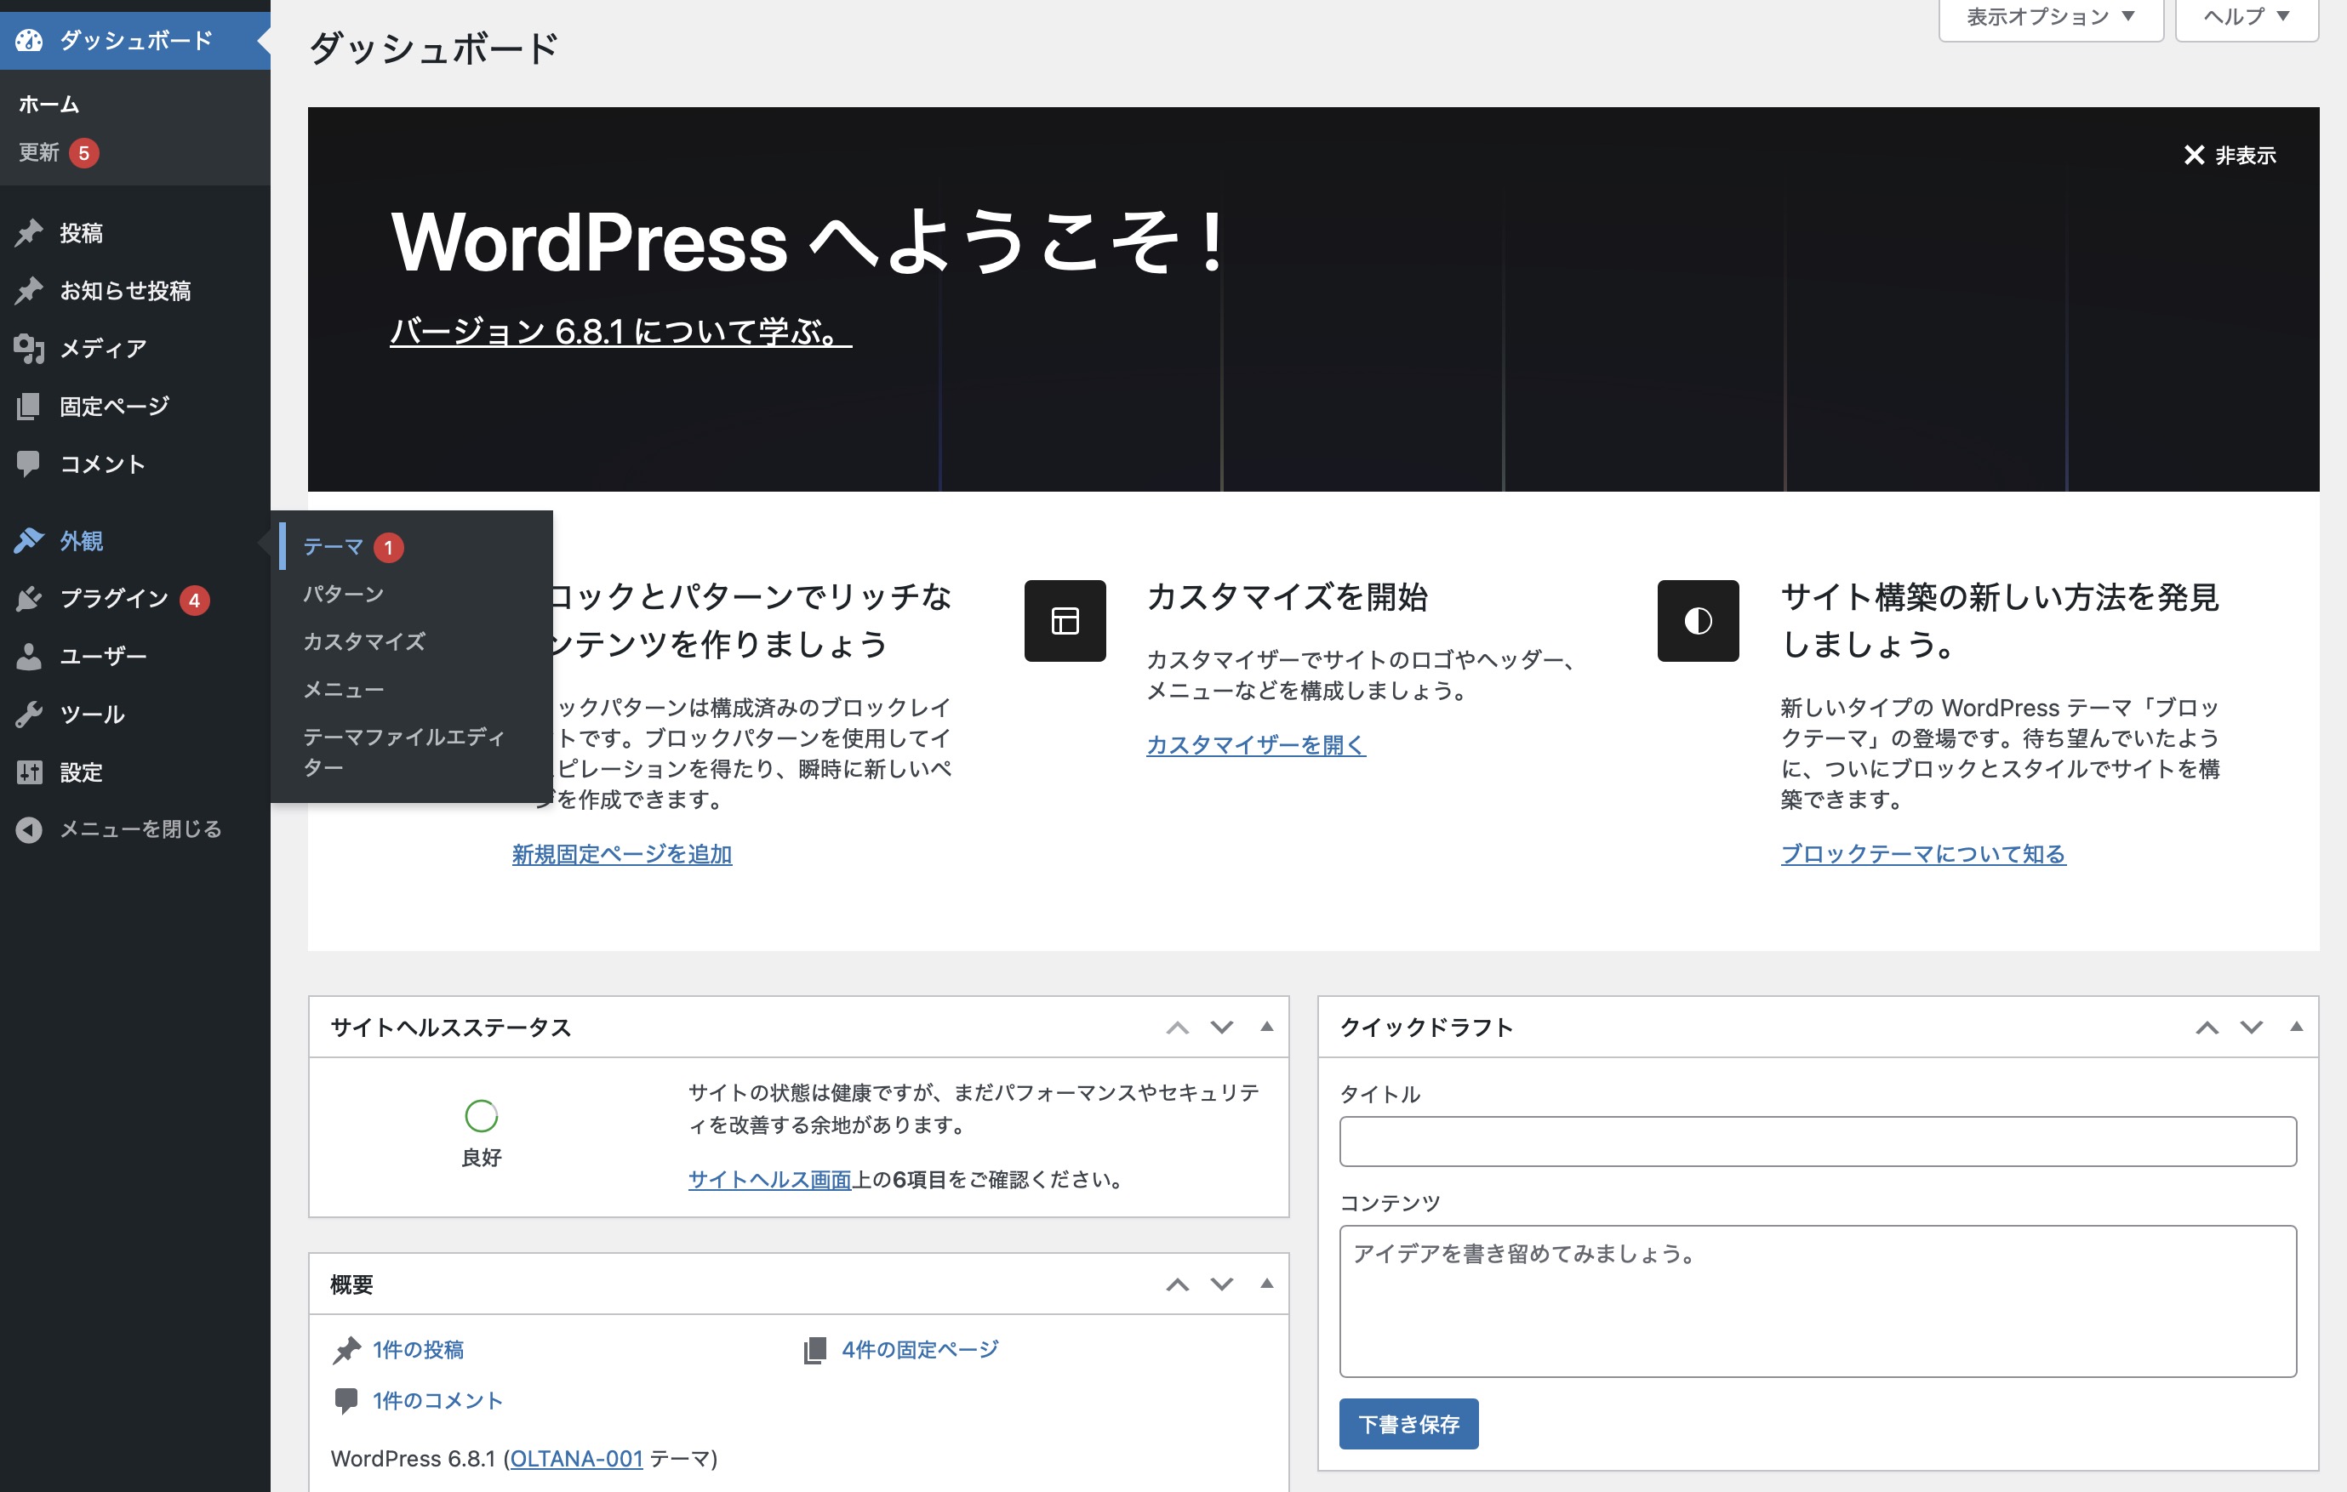Click the settings slider icon beside 設定
This screenshot has width=2347, height=1492.
point(29,772)
